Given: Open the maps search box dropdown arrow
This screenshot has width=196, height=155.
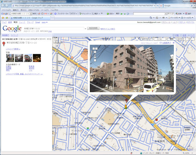Looking at the screenshot, I should pyautogui.click(x=85, y=29).
